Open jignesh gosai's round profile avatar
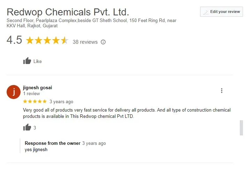 click(14, 92)
